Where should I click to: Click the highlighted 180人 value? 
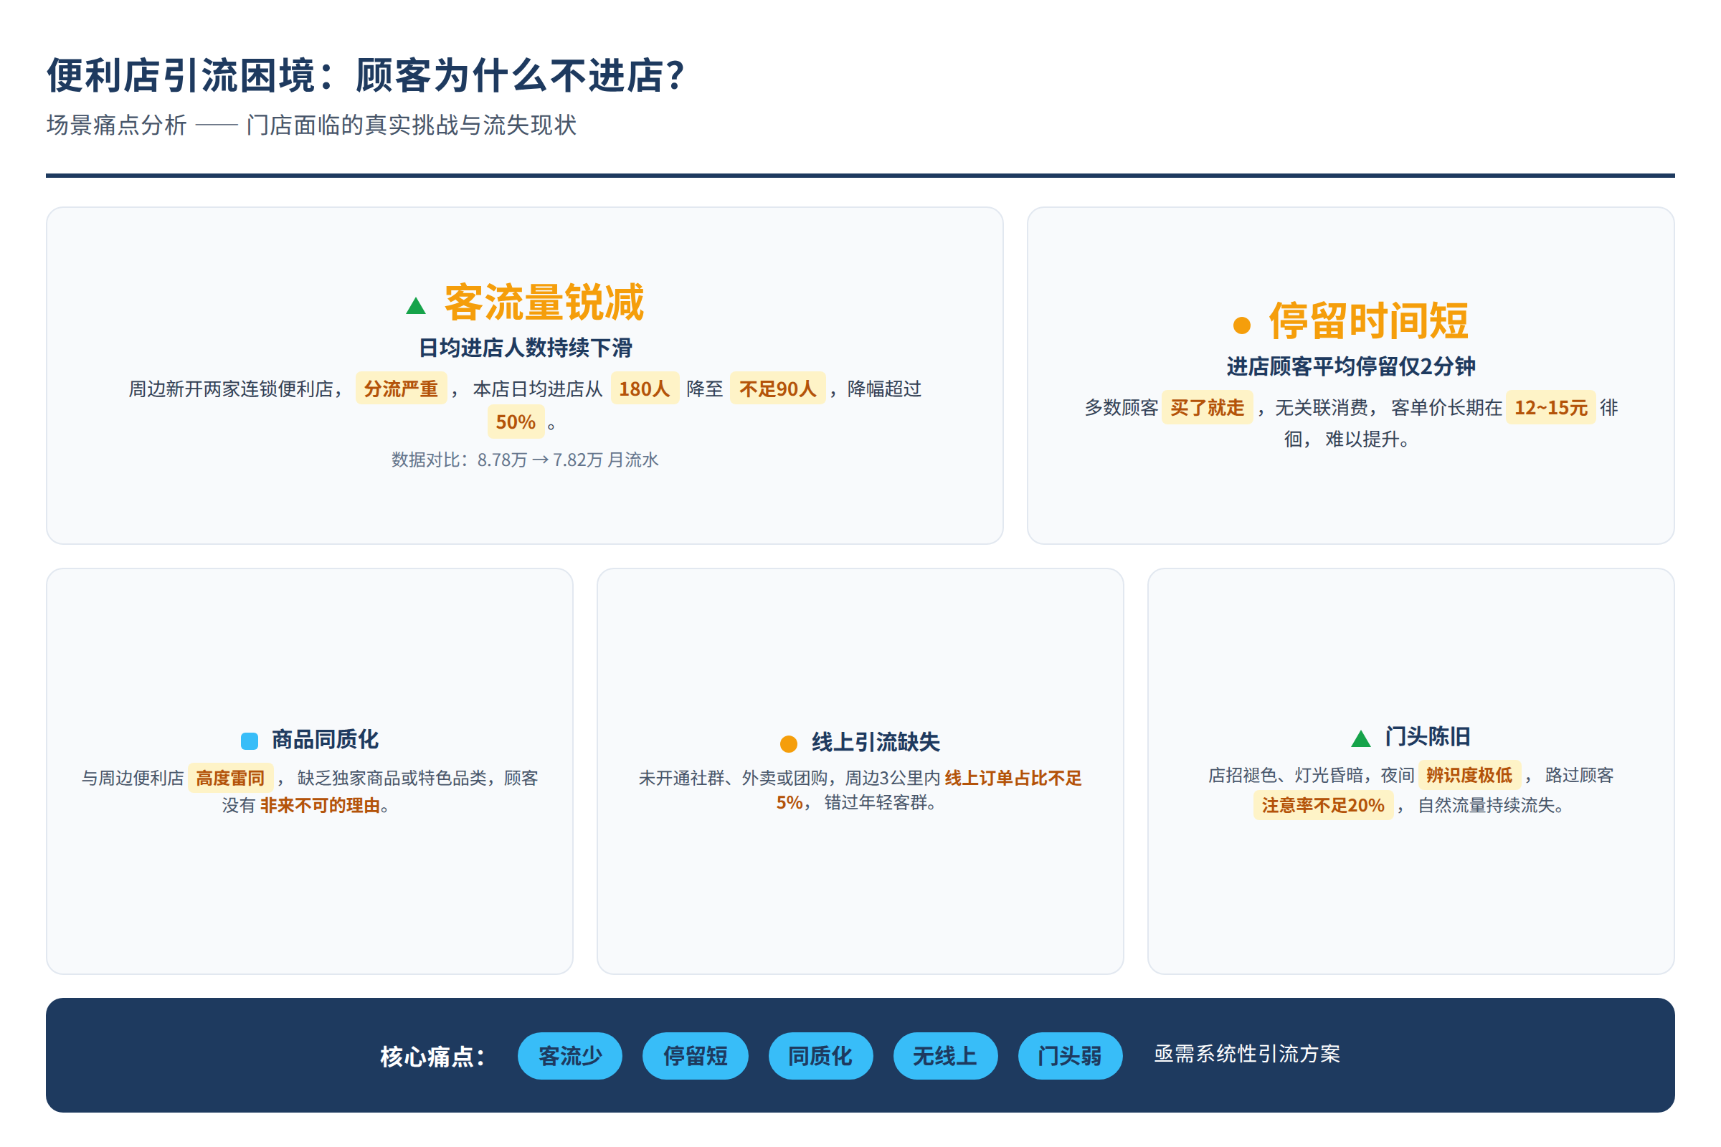[x=645, y=389]
